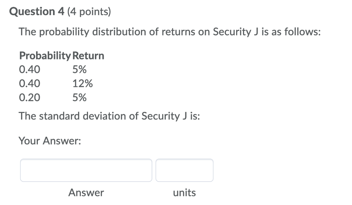Select the Probability column header
Viewport: 352px width, 205px height.
45,56
